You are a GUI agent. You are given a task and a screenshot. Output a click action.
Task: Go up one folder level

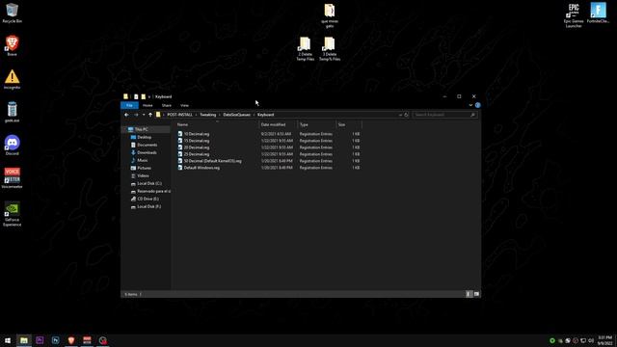pos(150,115)
